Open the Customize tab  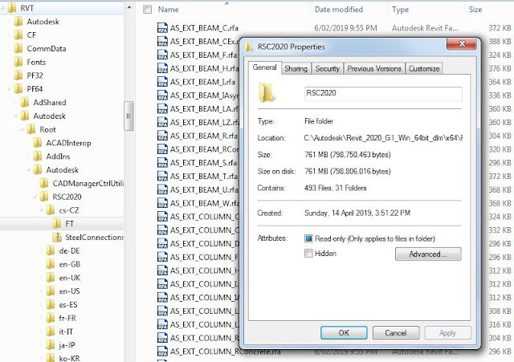point(424,68)
